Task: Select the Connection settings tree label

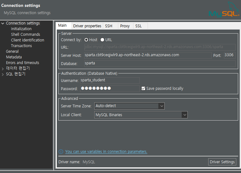Action: 23,23
